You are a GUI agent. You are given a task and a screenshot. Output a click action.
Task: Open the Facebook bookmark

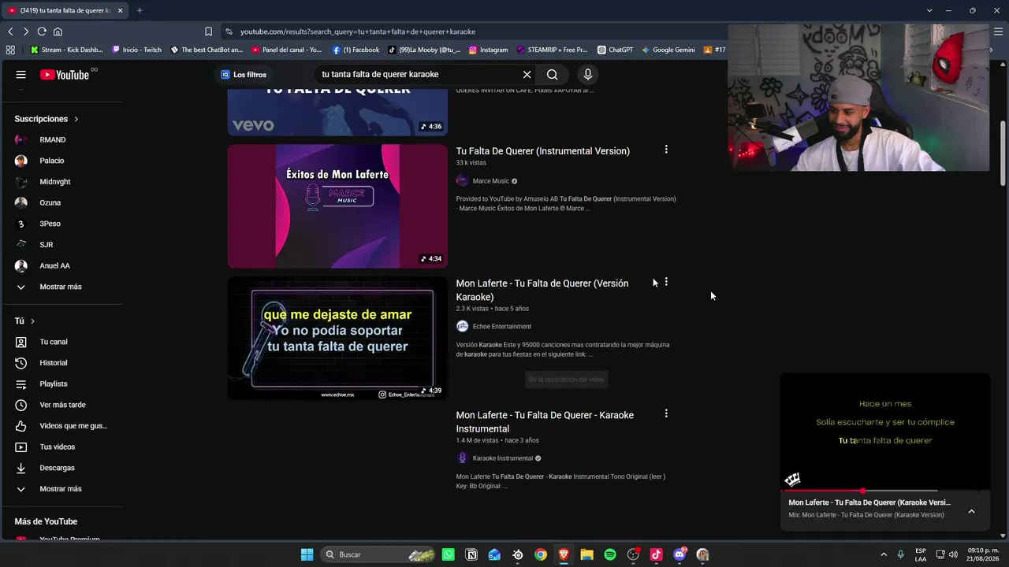click(x=356, y=50)
